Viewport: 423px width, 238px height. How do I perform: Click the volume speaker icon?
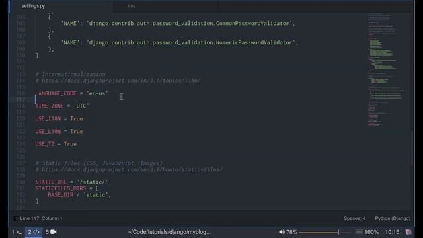click(282, 232)
